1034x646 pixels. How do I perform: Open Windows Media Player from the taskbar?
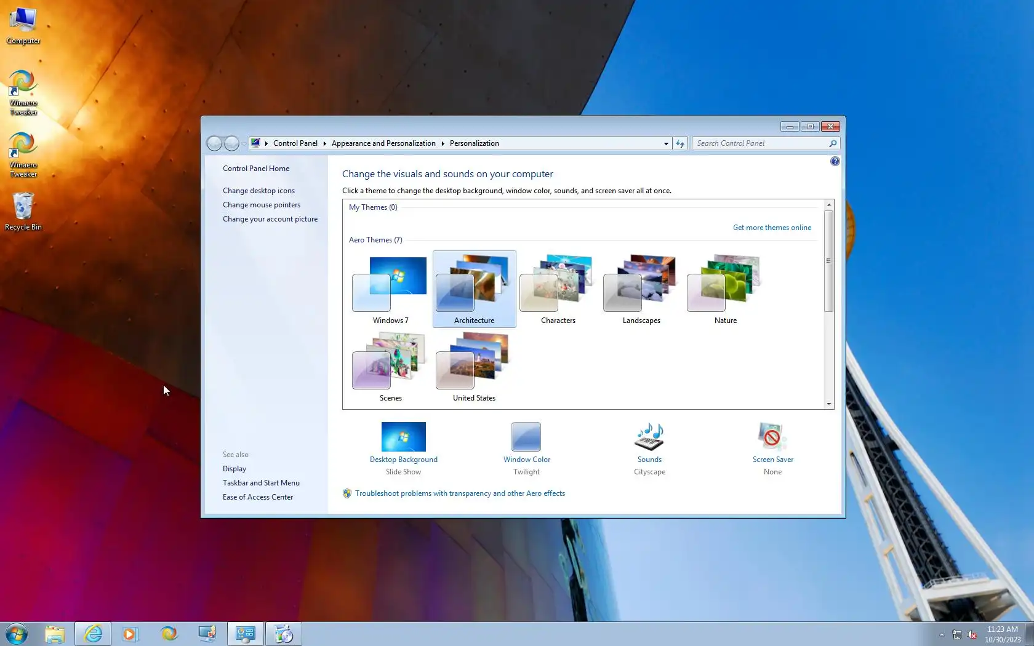pyautogui.click(x=130, y=634)
